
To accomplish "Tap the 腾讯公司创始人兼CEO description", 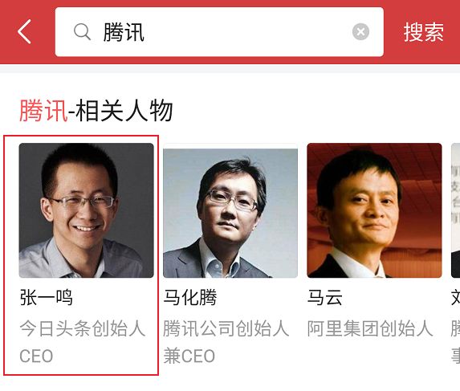I will [226, 342].
